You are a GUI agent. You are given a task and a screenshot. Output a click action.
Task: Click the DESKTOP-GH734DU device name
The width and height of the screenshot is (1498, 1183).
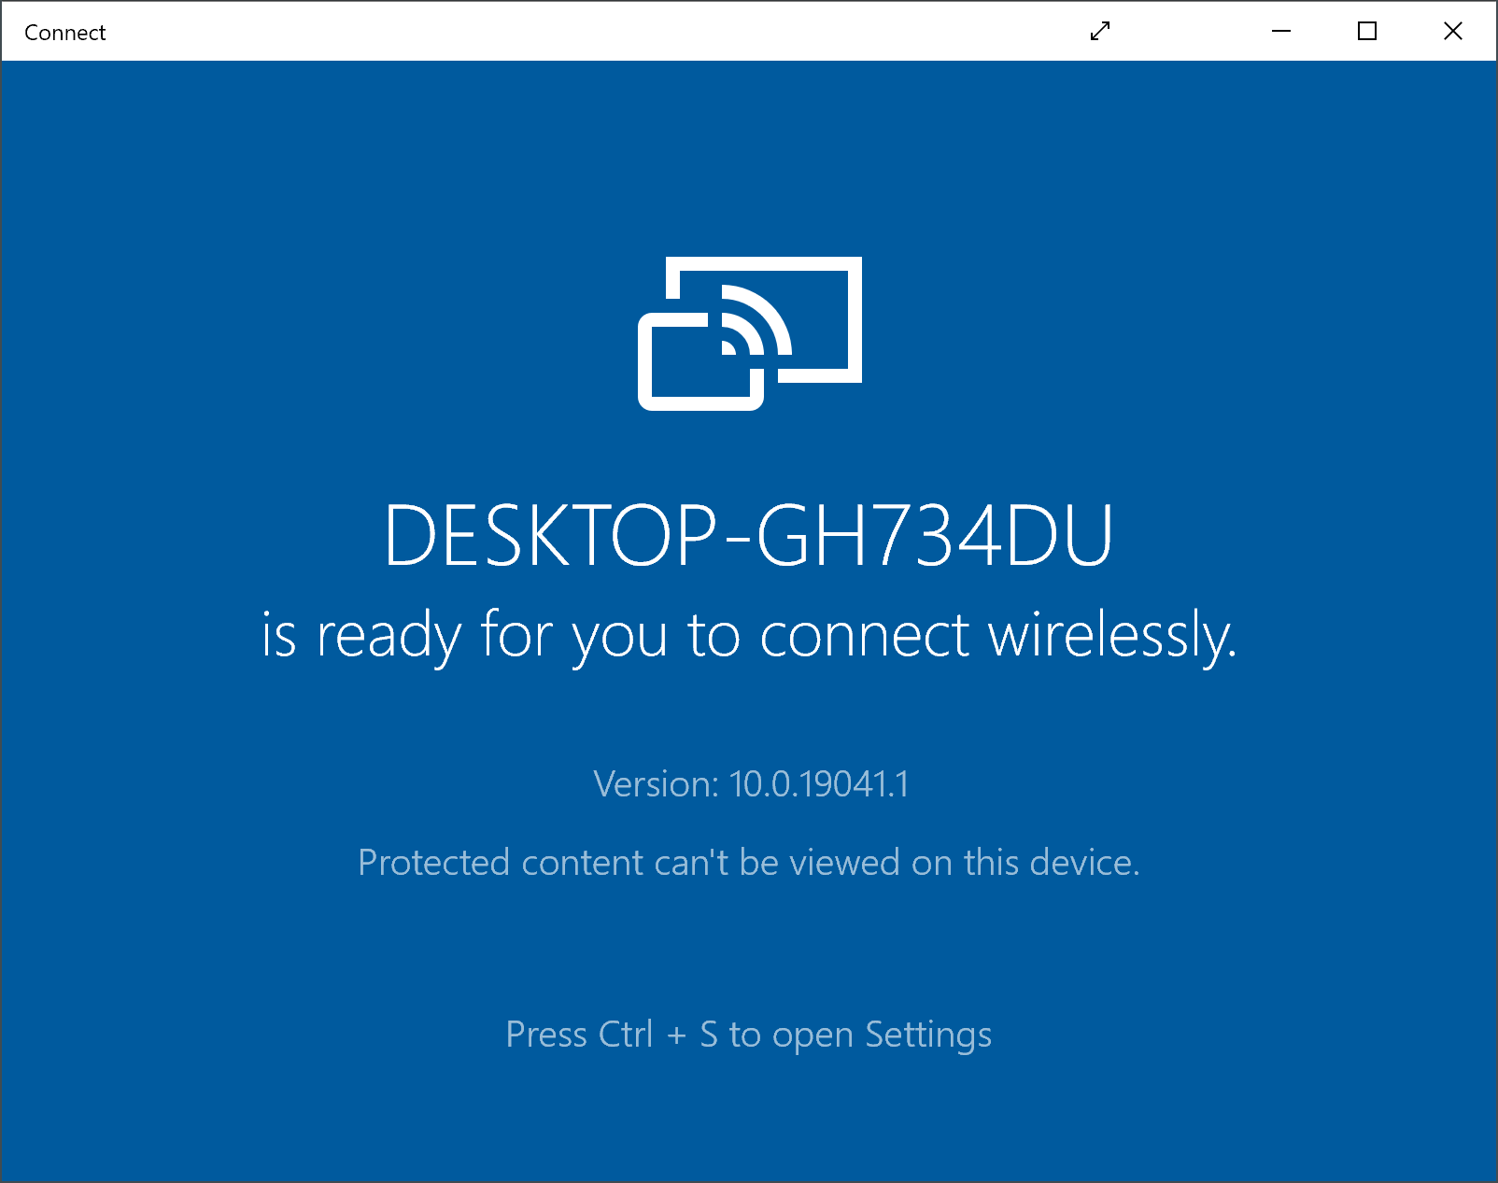[749, 535]
